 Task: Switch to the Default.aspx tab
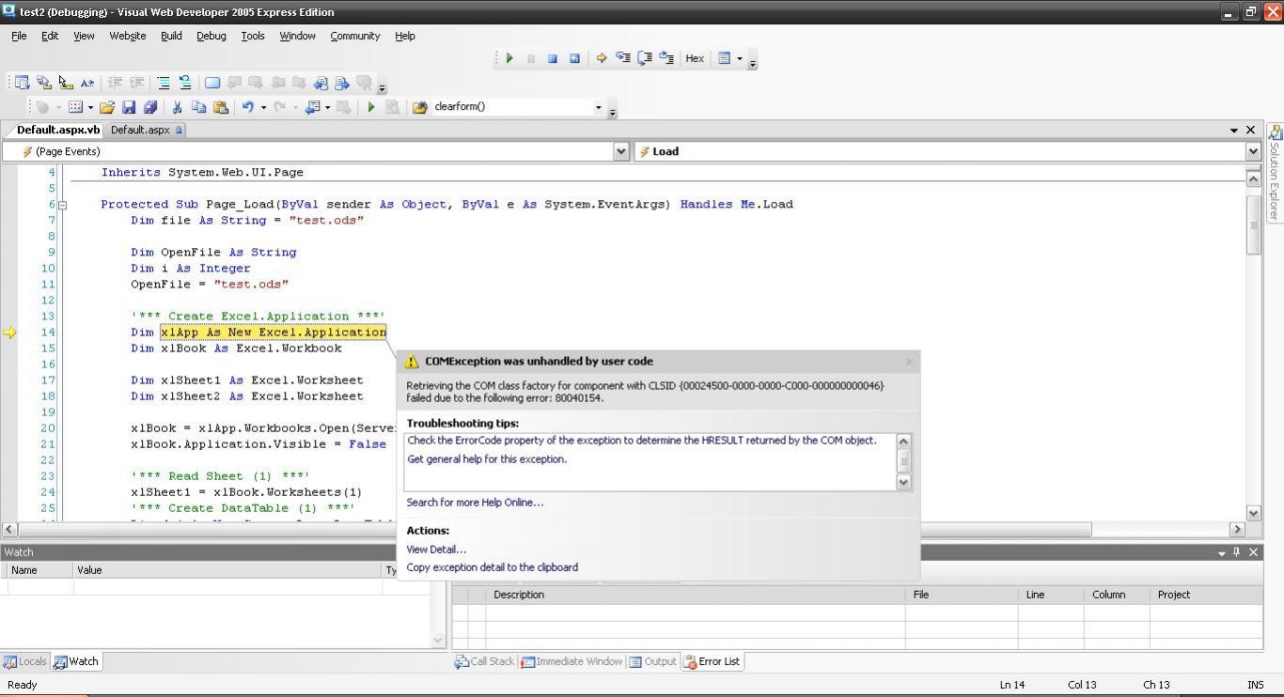146,130
